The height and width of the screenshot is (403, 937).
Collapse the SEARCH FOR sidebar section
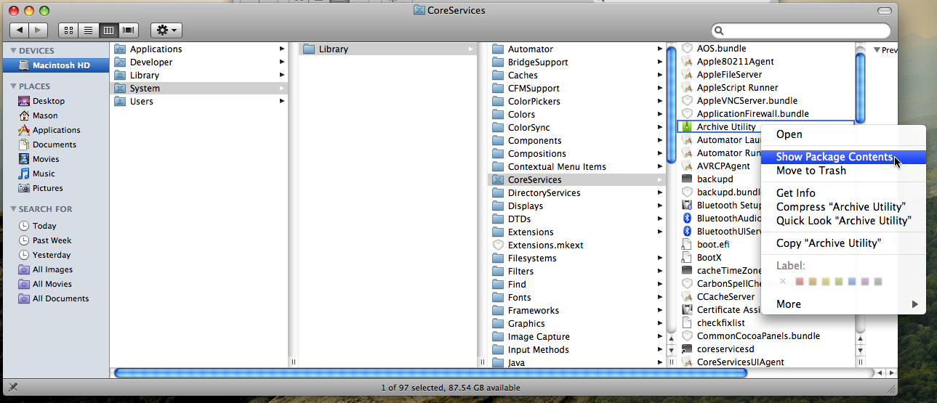[x=13, y=209]
